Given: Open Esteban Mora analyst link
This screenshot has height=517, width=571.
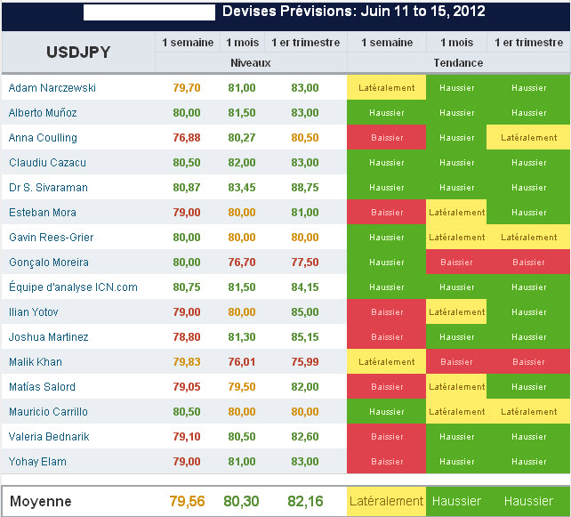Looking at the screenshot, I should (x=43, y=213).
